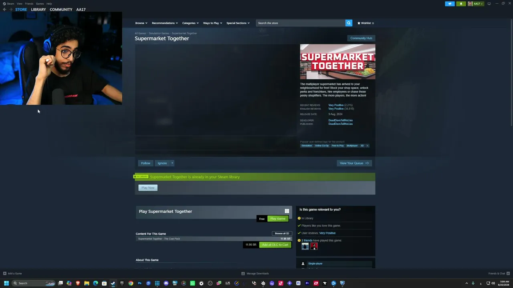Click the blue megaphone news icon
This screenshot has width=513, height=288.
pos(450,4)
